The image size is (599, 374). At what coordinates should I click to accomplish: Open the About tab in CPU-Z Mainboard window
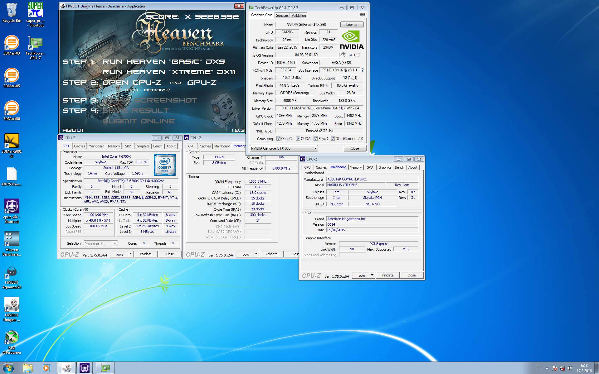coord(413,167)
